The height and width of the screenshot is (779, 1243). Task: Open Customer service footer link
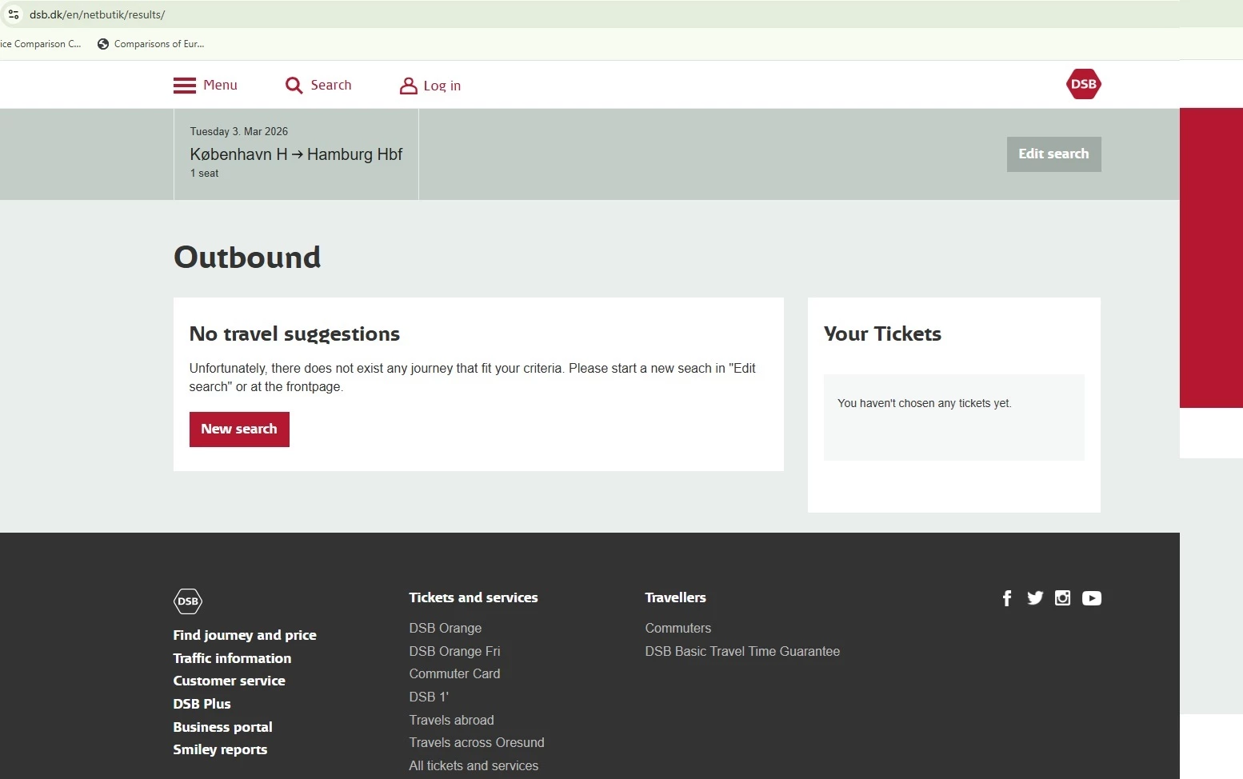[229, 681]
